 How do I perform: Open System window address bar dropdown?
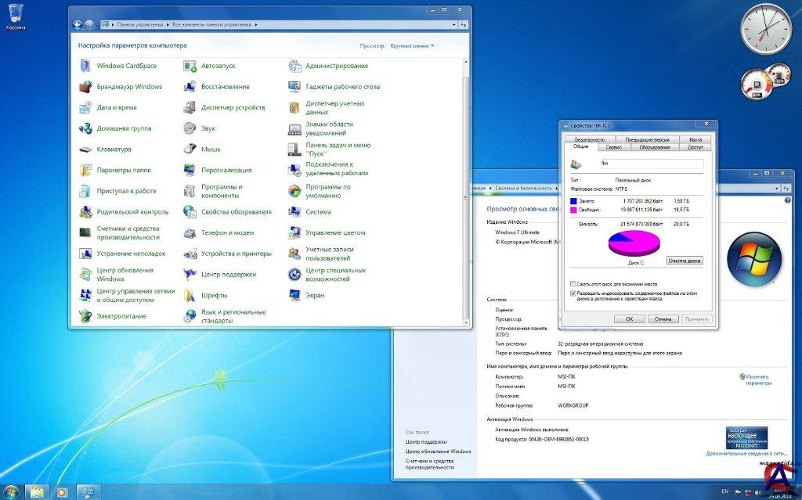tap(776, 189)
